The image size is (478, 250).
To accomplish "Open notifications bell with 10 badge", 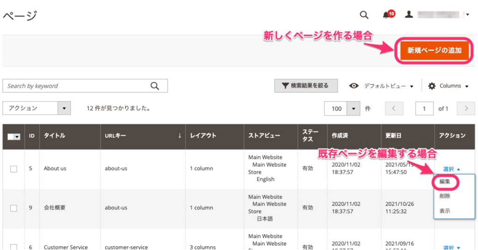I will (388, 14).
